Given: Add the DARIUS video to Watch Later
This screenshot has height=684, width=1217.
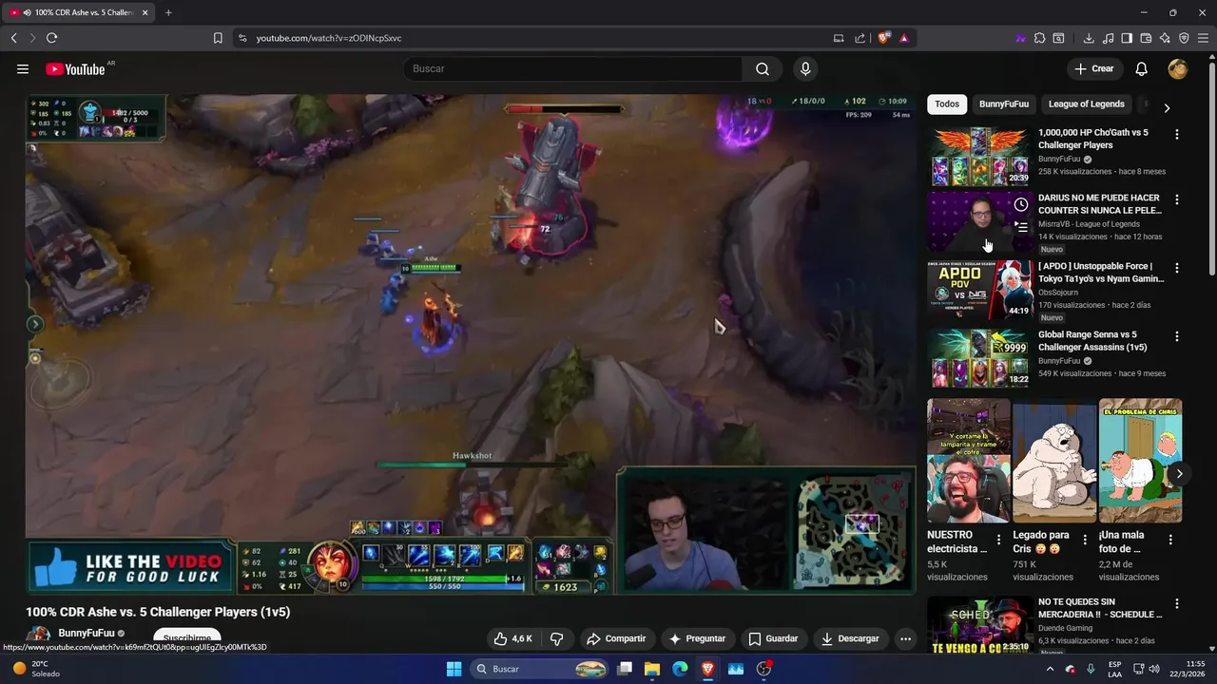Looking at the screenshot, I should pyautogui.click(x=1020, y=204).
